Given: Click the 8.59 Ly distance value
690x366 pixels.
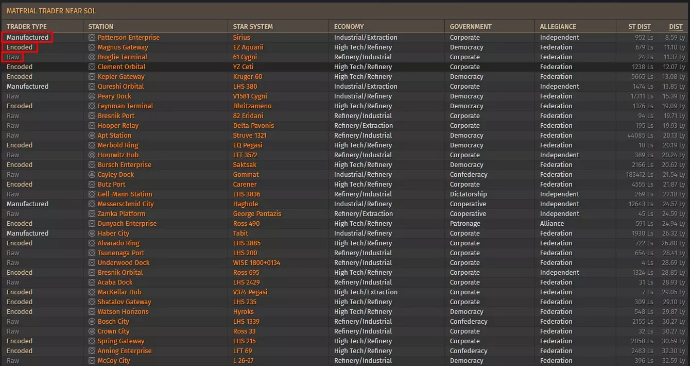Looking at the screenshot, I should tap(675, 38).
